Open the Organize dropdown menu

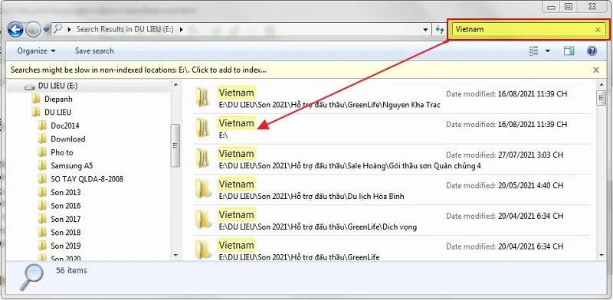36,51
